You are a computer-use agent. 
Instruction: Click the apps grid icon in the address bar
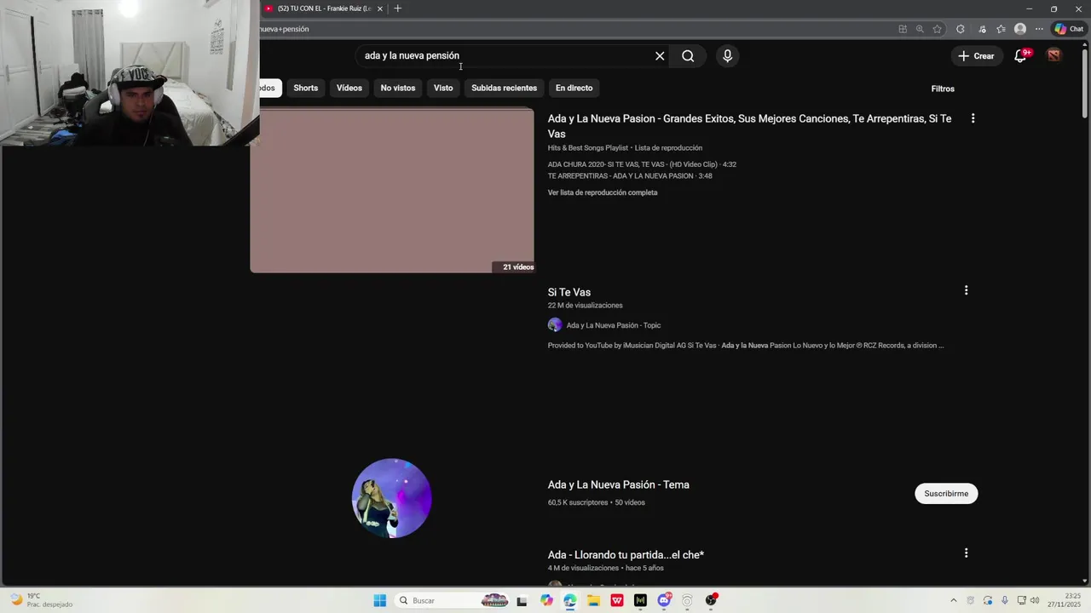[903, 29]
